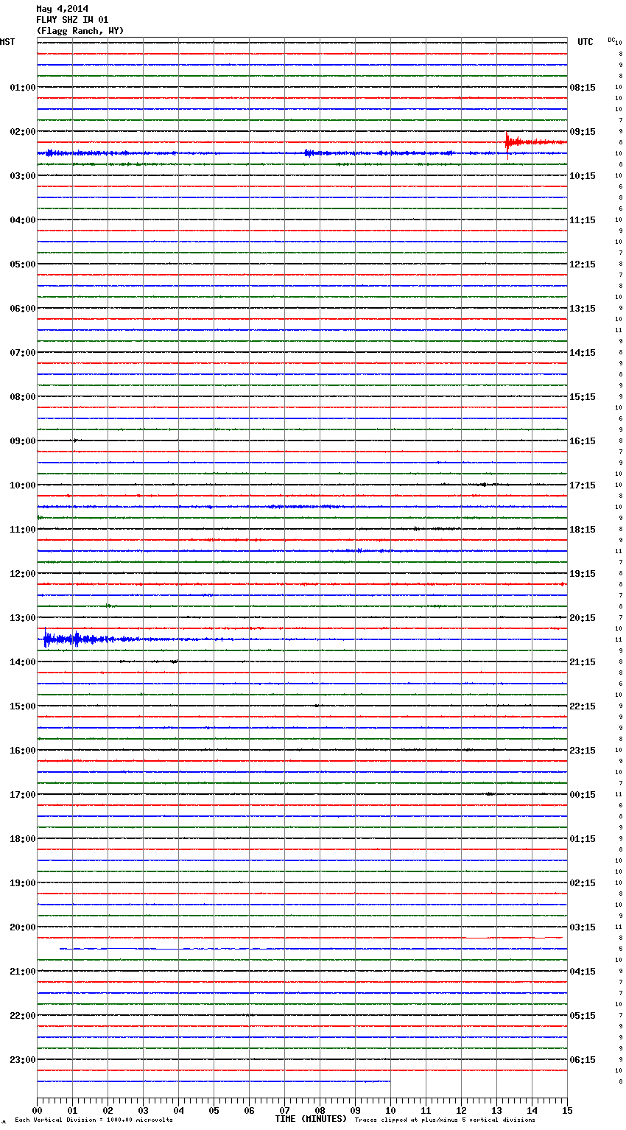
Task: Click the UTC time label '02:15'
Action: (x=583, y=883)
